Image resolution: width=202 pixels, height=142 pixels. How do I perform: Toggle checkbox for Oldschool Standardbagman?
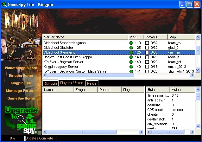pos(147,43)
